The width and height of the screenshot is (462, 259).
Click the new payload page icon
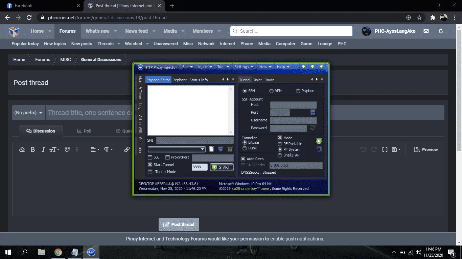tap(212, 149)
